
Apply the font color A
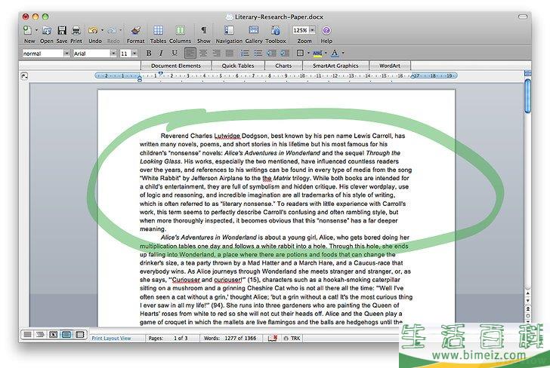point(335,54)
